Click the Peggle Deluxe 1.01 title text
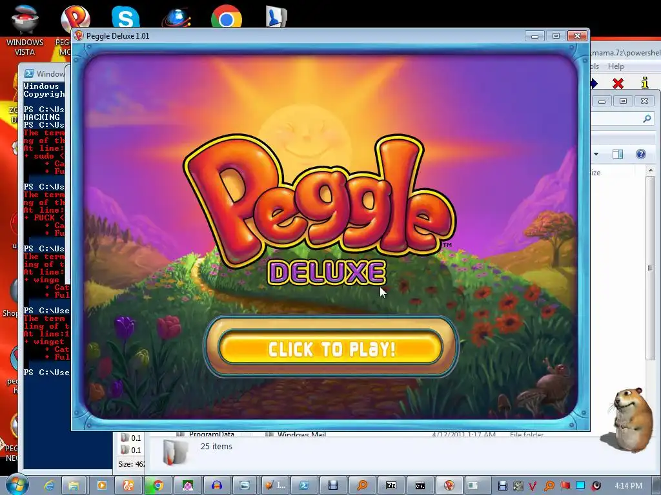Image resolution: width=661 pixels, height=495 pixels. tap(117, 36)
